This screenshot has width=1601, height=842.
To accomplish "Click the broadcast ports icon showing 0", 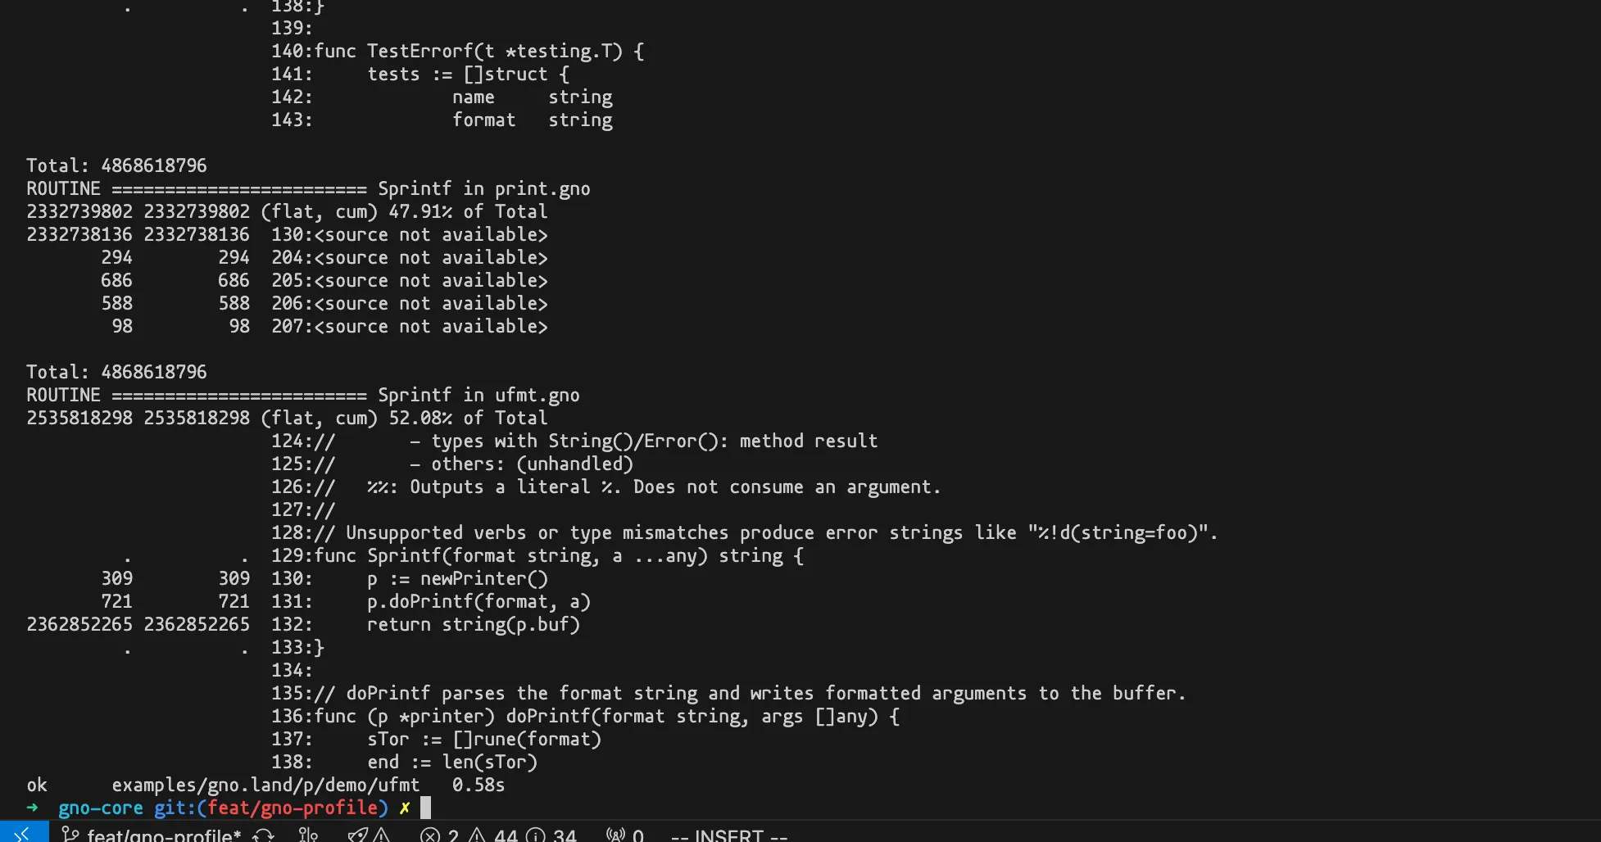I will click(625, 835).
